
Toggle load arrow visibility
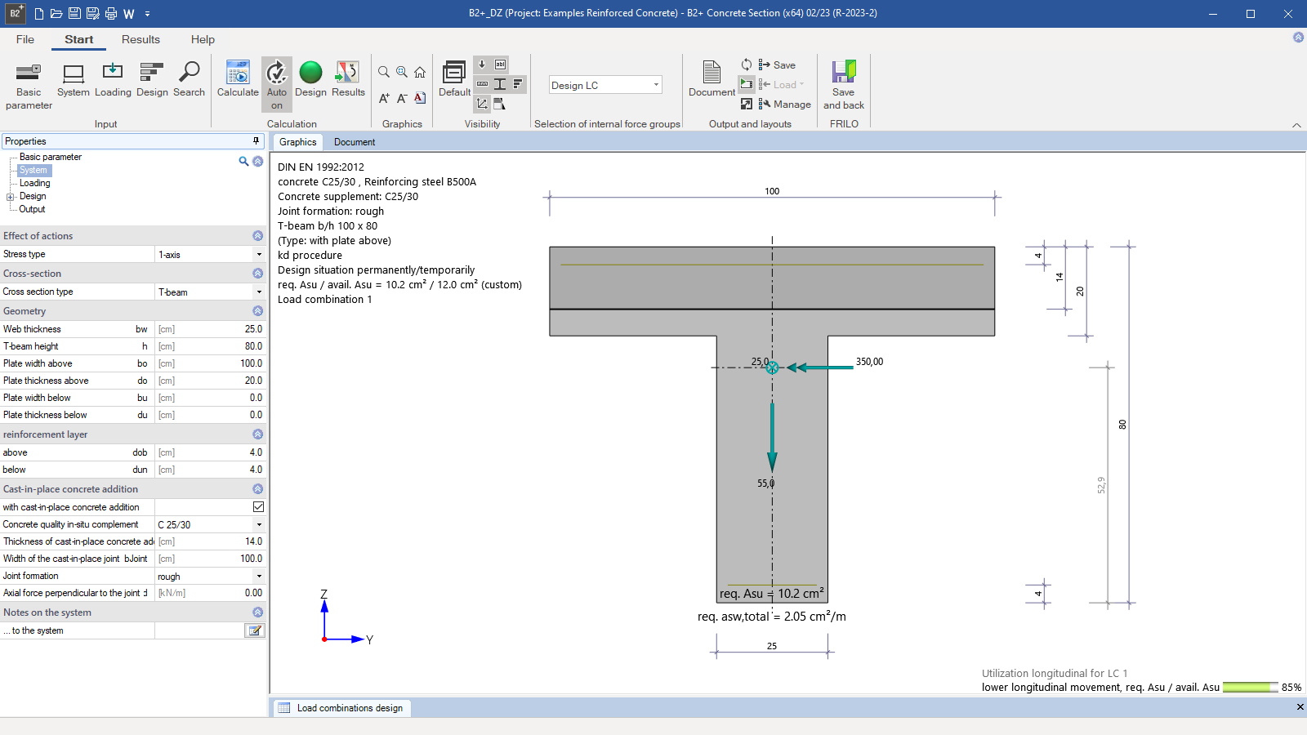point(482,65)
